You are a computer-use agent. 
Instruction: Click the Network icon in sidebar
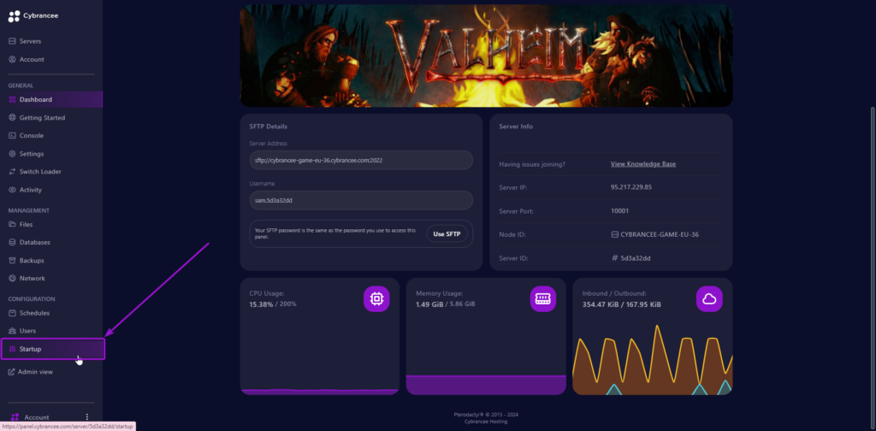pyautogui.click(x=13, y=278)
